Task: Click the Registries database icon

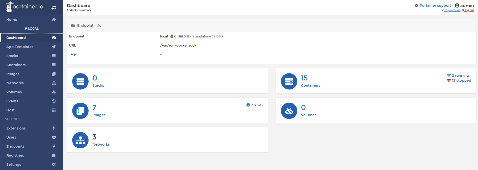Action: (54, 155)
